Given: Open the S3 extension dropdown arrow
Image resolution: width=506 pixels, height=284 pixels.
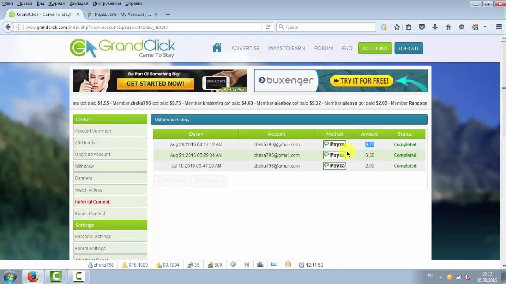Looking at the screenshot, I should (485, 27).
